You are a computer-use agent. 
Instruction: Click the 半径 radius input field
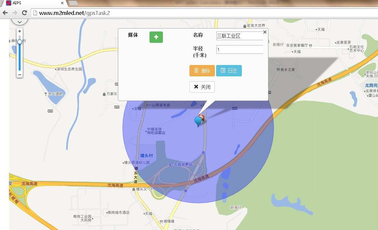(240, 49)
